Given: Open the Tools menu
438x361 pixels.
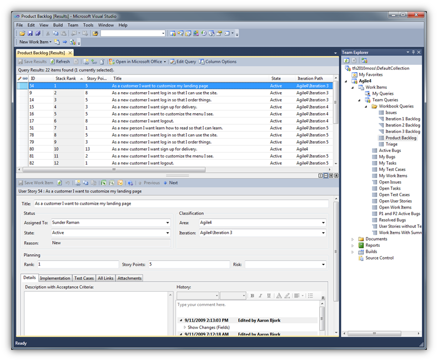Looking at the screenshot, I should click(x=88, y=25).
